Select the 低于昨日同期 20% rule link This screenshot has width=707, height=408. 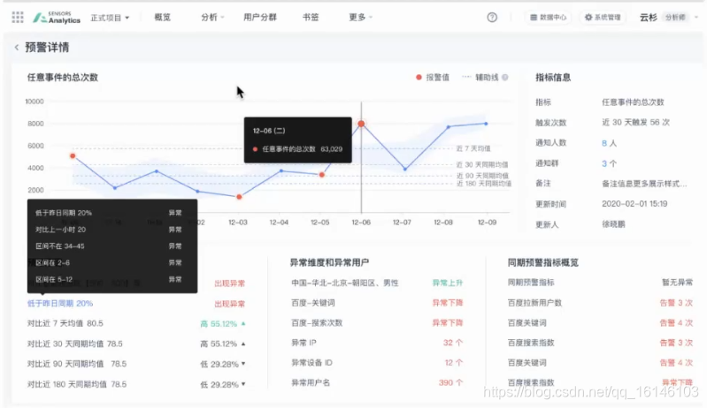coord(60,304)
